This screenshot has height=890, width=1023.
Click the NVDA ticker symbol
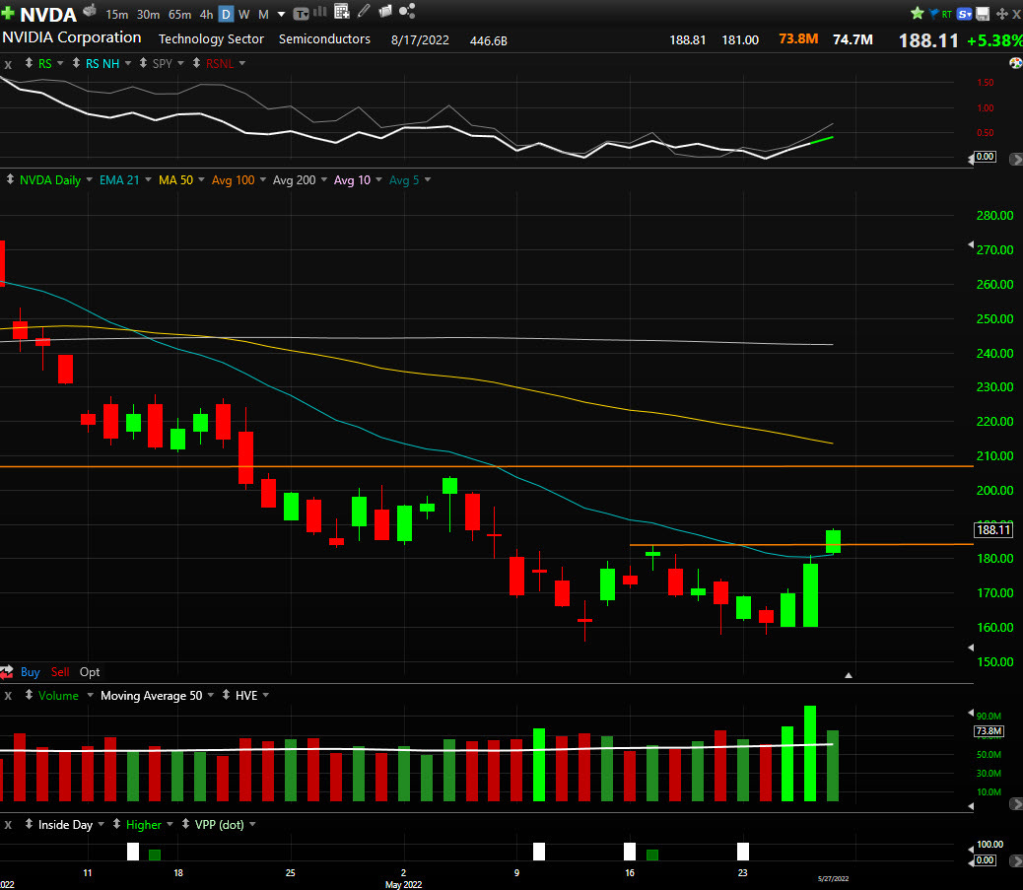tap(48, 15)
